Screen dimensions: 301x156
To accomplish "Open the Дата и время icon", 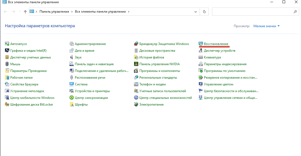I will coord(71,51).
